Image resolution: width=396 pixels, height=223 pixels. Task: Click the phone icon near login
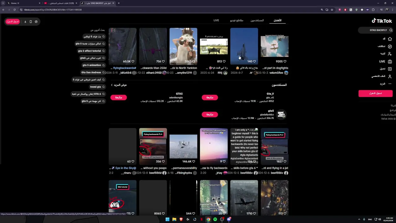click(x=31, y=22)
